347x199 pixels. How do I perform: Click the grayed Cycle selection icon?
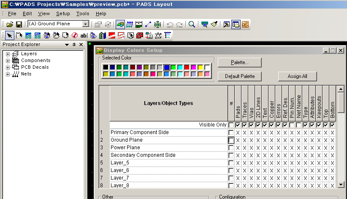(x=108, y=24)
